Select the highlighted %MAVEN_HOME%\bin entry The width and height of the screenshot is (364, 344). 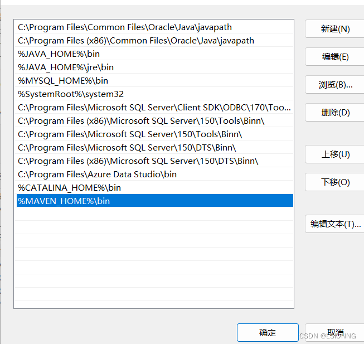(x=155, y=201)
